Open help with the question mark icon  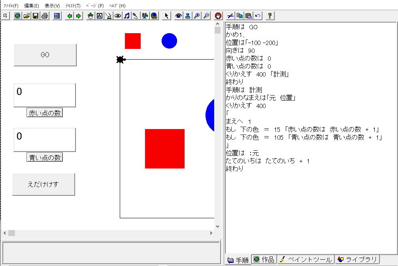(270, 16)
